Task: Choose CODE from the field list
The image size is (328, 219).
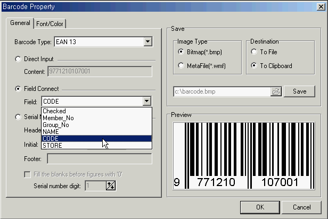Action: click(97, 139)
